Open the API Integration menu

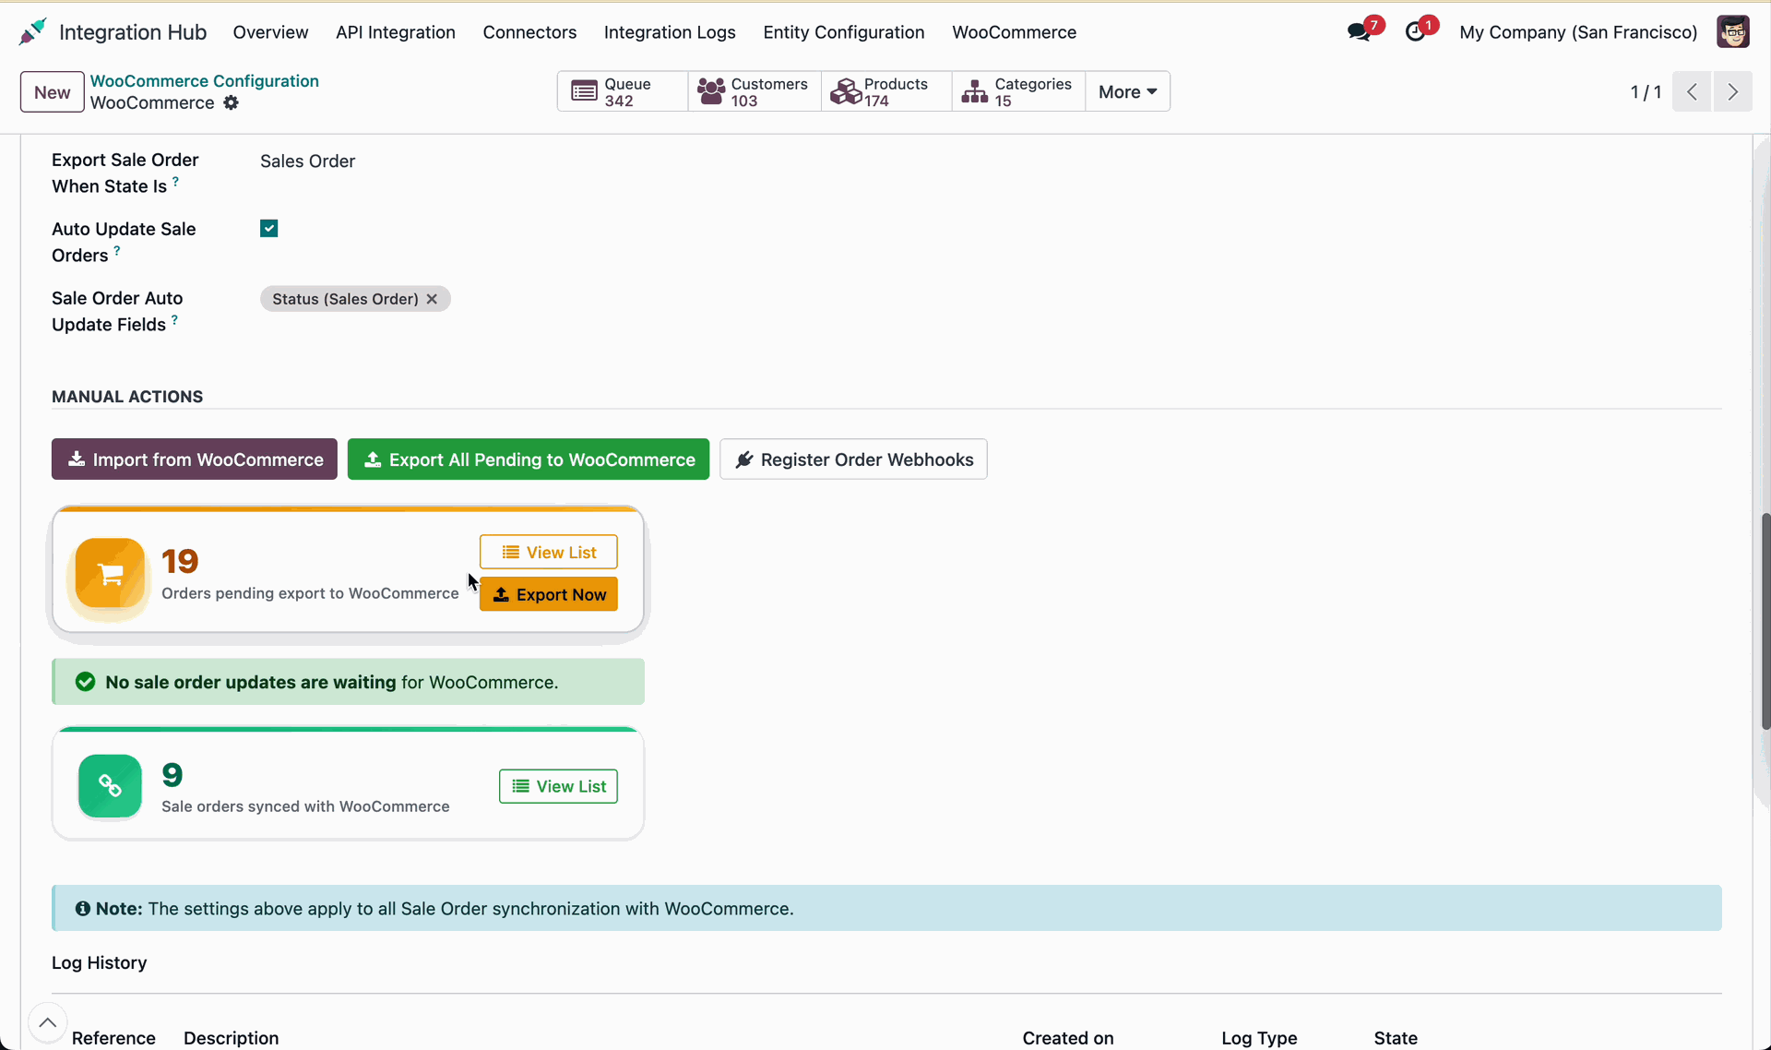[x=396, y=32]
